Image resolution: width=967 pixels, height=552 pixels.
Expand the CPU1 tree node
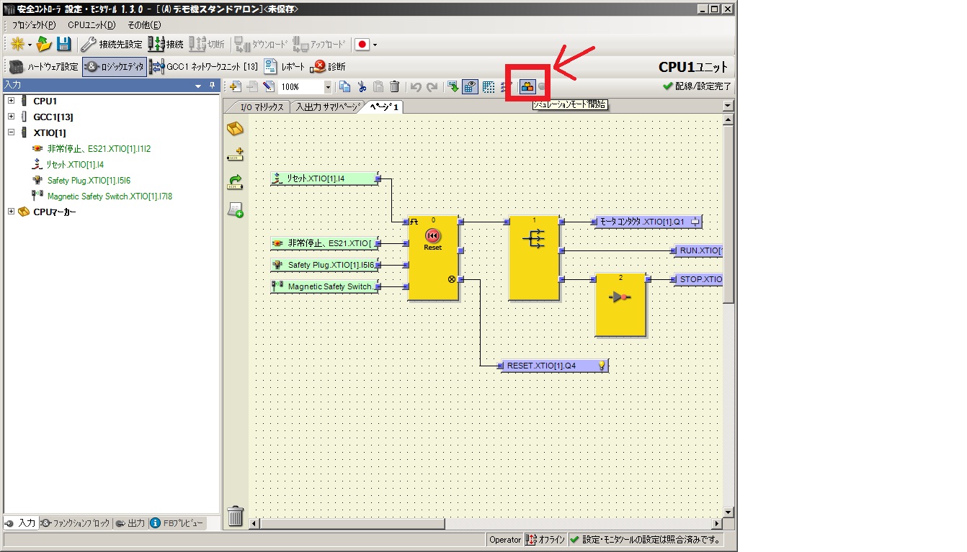pyautogui.click(x=11, y=101)
